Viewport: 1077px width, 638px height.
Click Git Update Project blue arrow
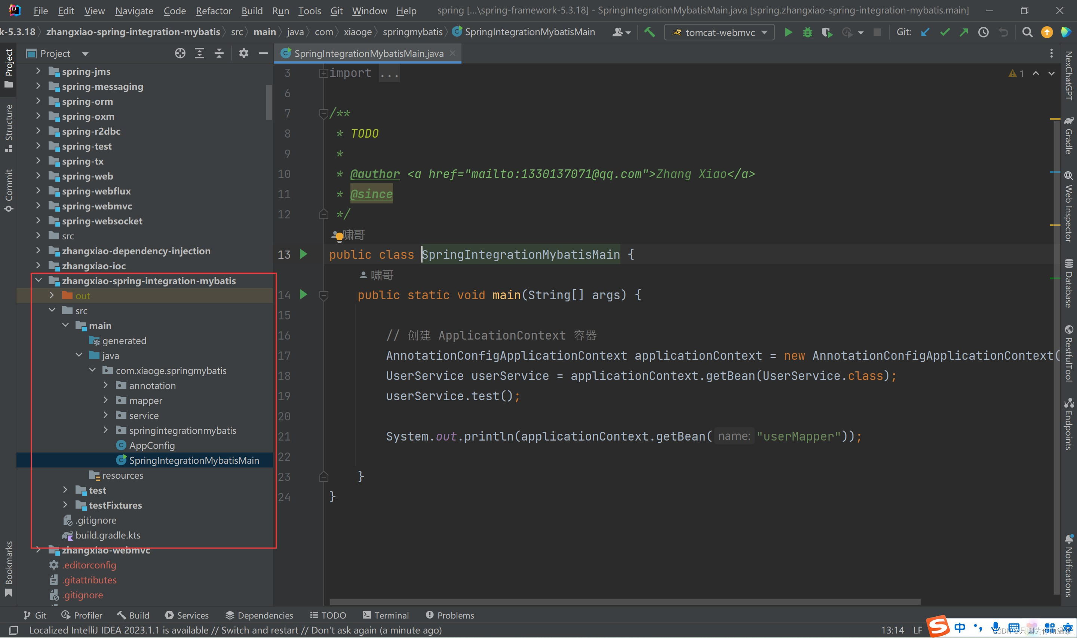[x=925, y=32]
